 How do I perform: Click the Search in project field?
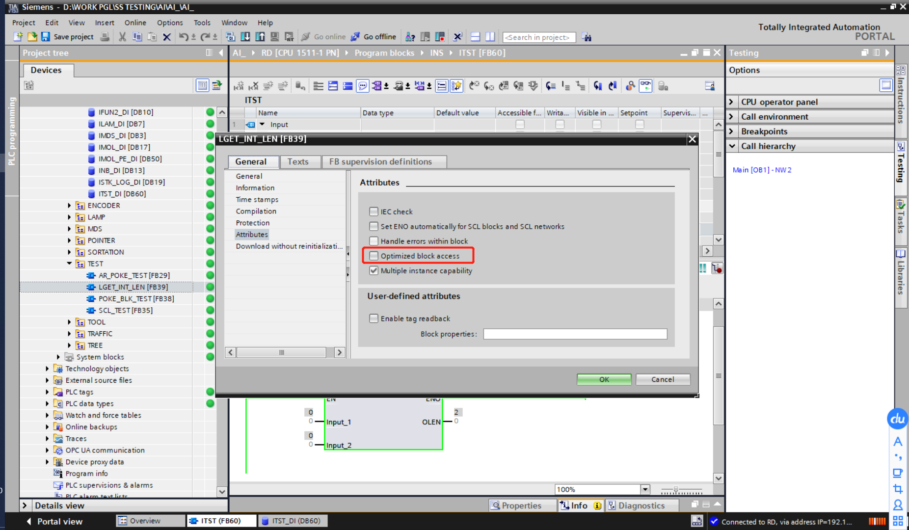coord(539,37)
